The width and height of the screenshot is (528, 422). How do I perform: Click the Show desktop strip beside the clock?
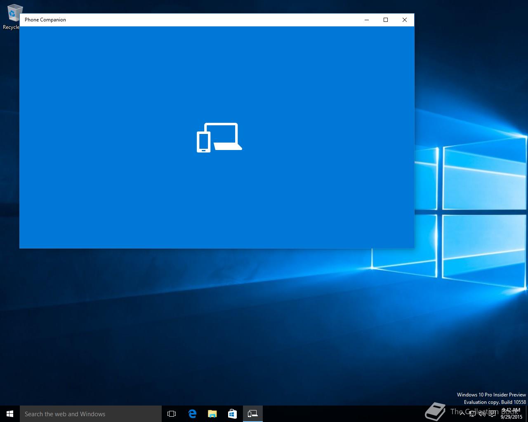527,414
